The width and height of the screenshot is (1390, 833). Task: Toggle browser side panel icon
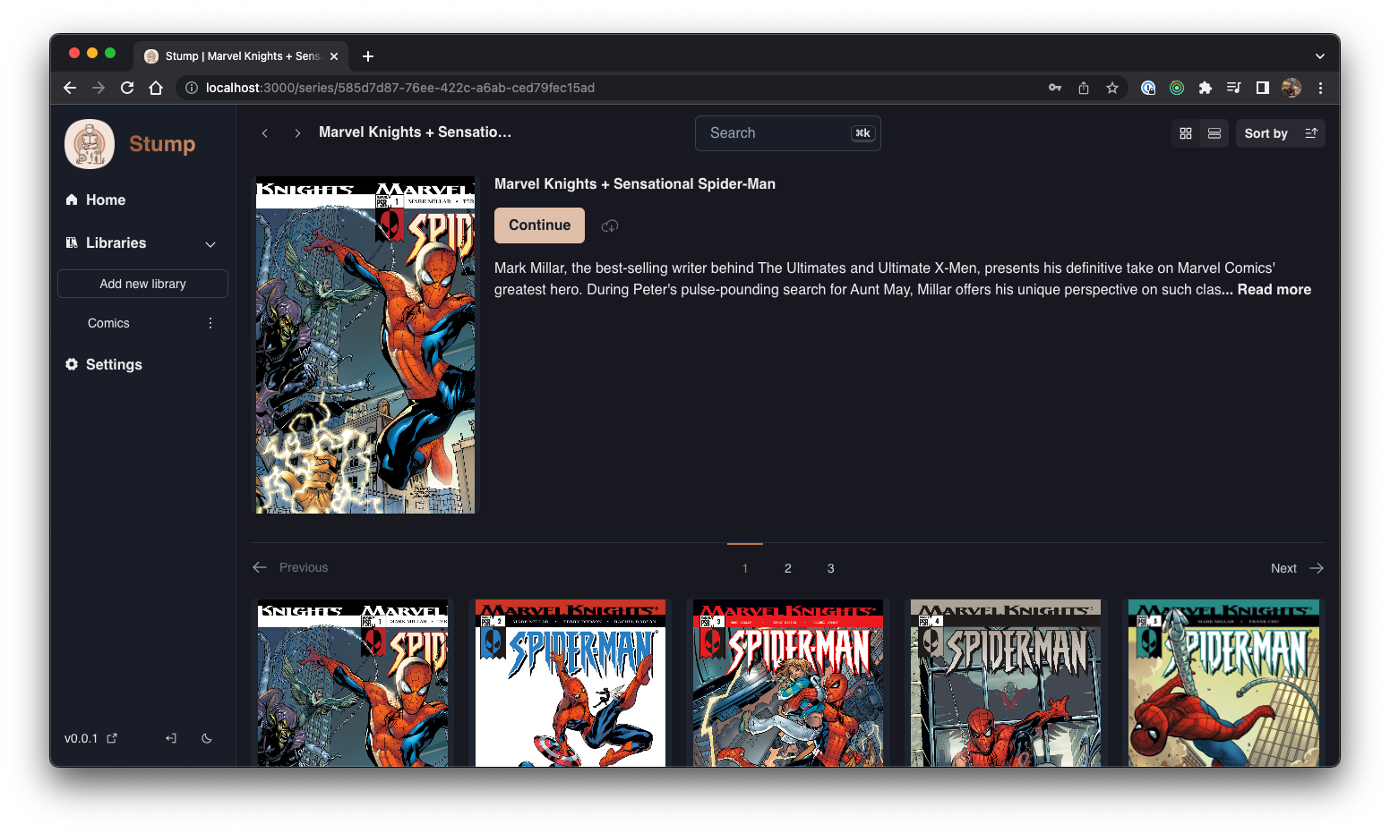[x=1263, y=88]
